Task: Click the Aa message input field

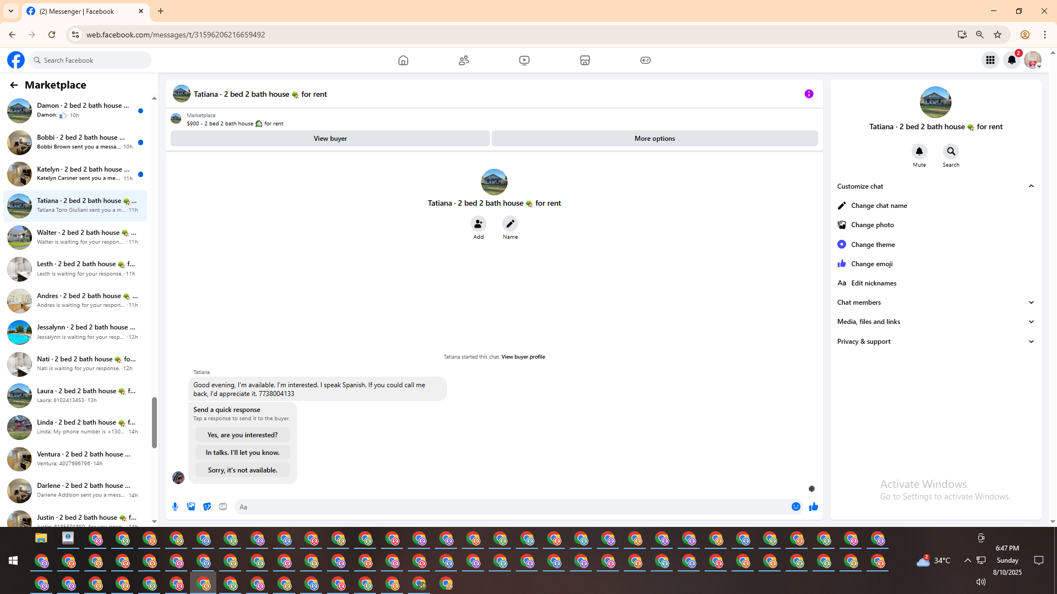Action: point(512,507)
